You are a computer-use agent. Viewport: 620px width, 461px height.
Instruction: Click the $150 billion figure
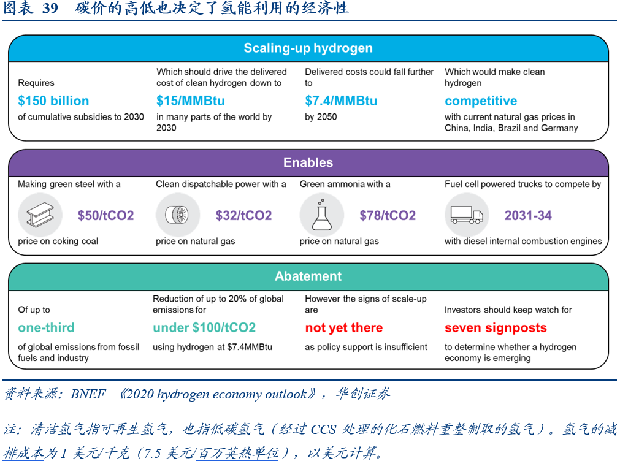(53, 101)
